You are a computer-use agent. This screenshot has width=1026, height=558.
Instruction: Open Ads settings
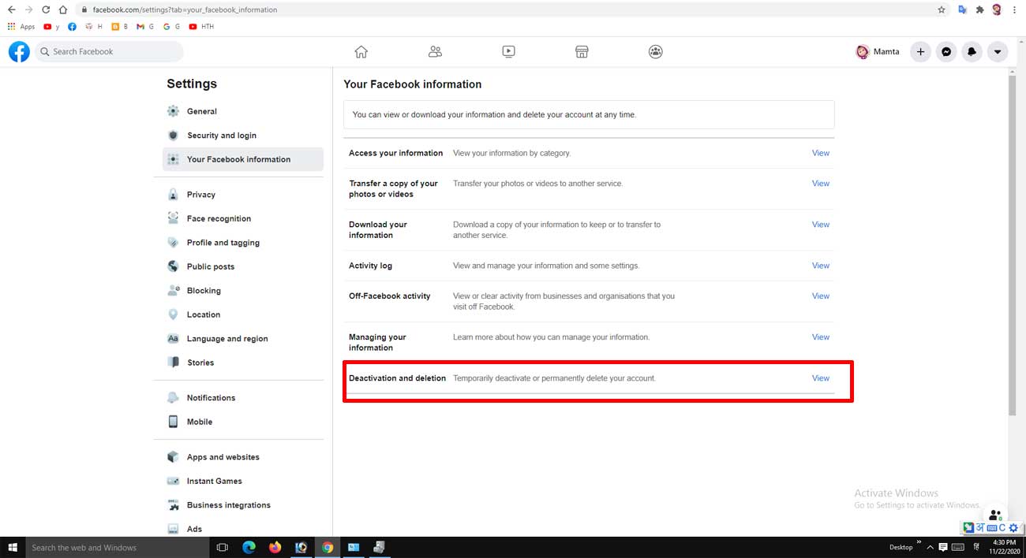pos(243,529)
